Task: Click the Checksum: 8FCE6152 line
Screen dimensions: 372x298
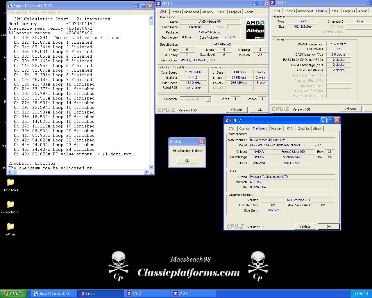Action: tap(32, 163)
